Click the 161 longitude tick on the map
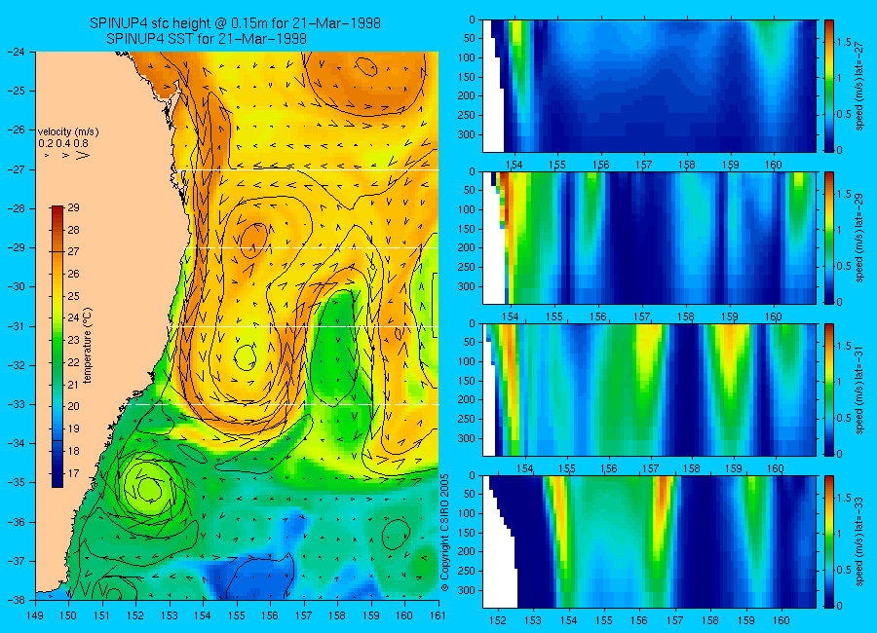Image resolution: width=877 pixels, height=633 pixels. pos(438,615)
